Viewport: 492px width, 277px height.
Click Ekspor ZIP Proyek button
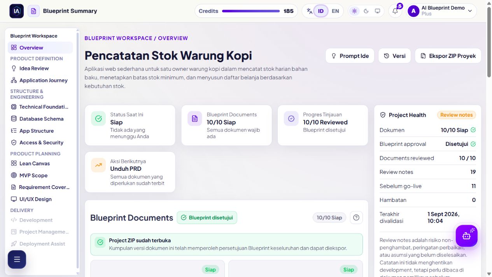tap(448, 56)
